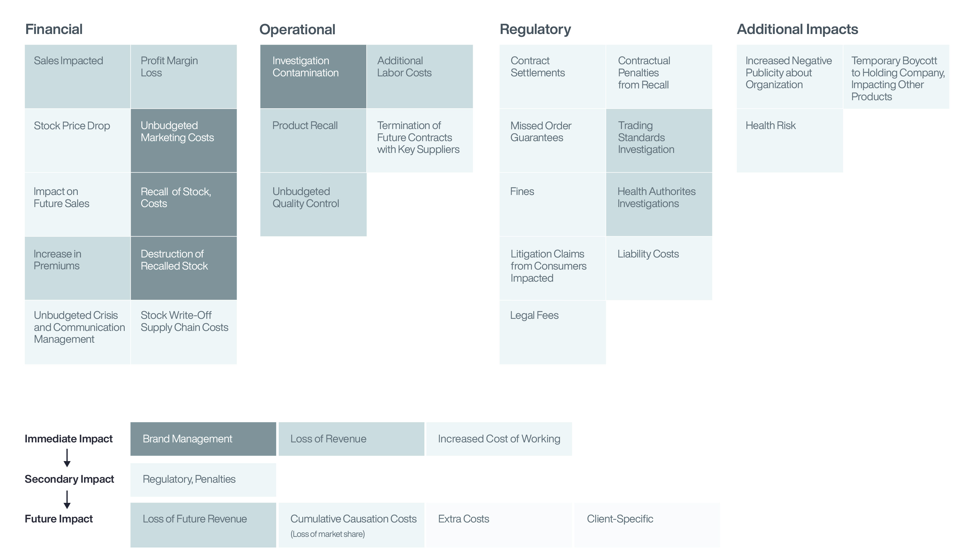Select the Loss of Revenue box

coord(351,439)
